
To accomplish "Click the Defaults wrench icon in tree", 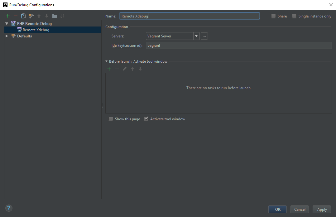I will pos(14,36).
